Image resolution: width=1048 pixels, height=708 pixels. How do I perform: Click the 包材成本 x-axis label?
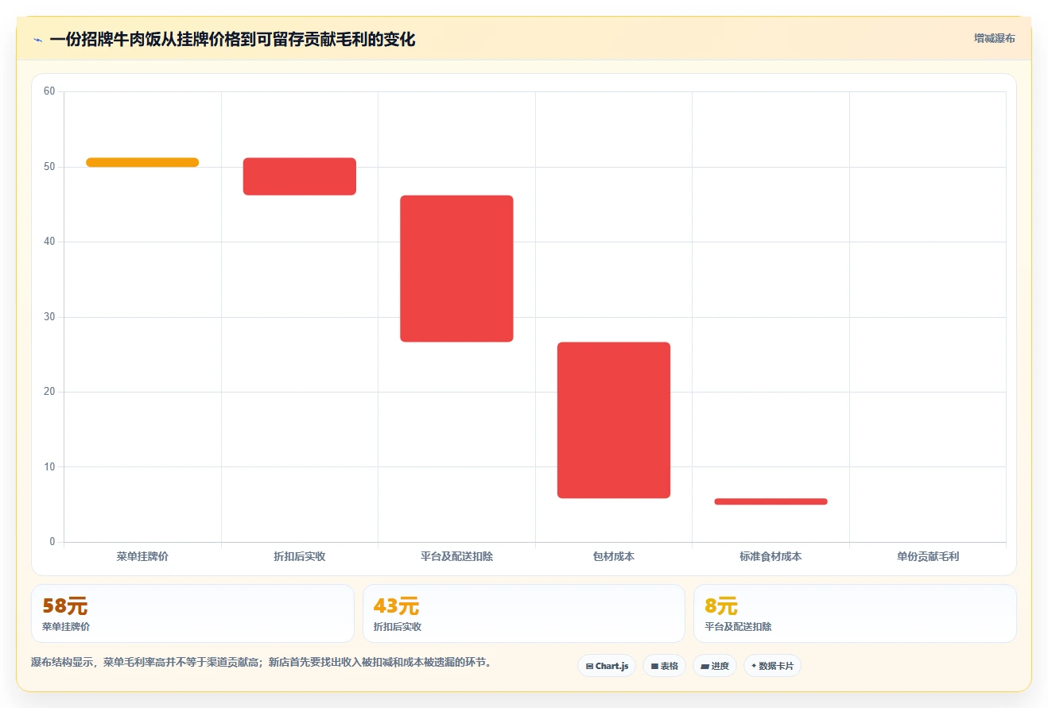click(614, 556)
